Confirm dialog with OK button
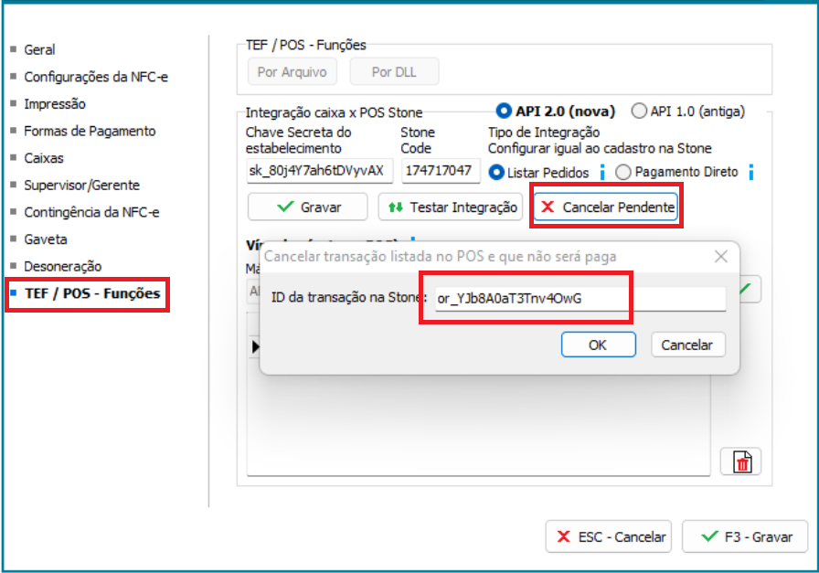 (598, 345)
